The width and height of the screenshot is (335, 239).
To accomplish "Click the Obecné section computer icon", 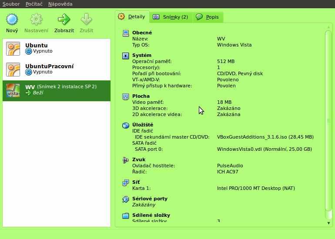I will (126, 33).
